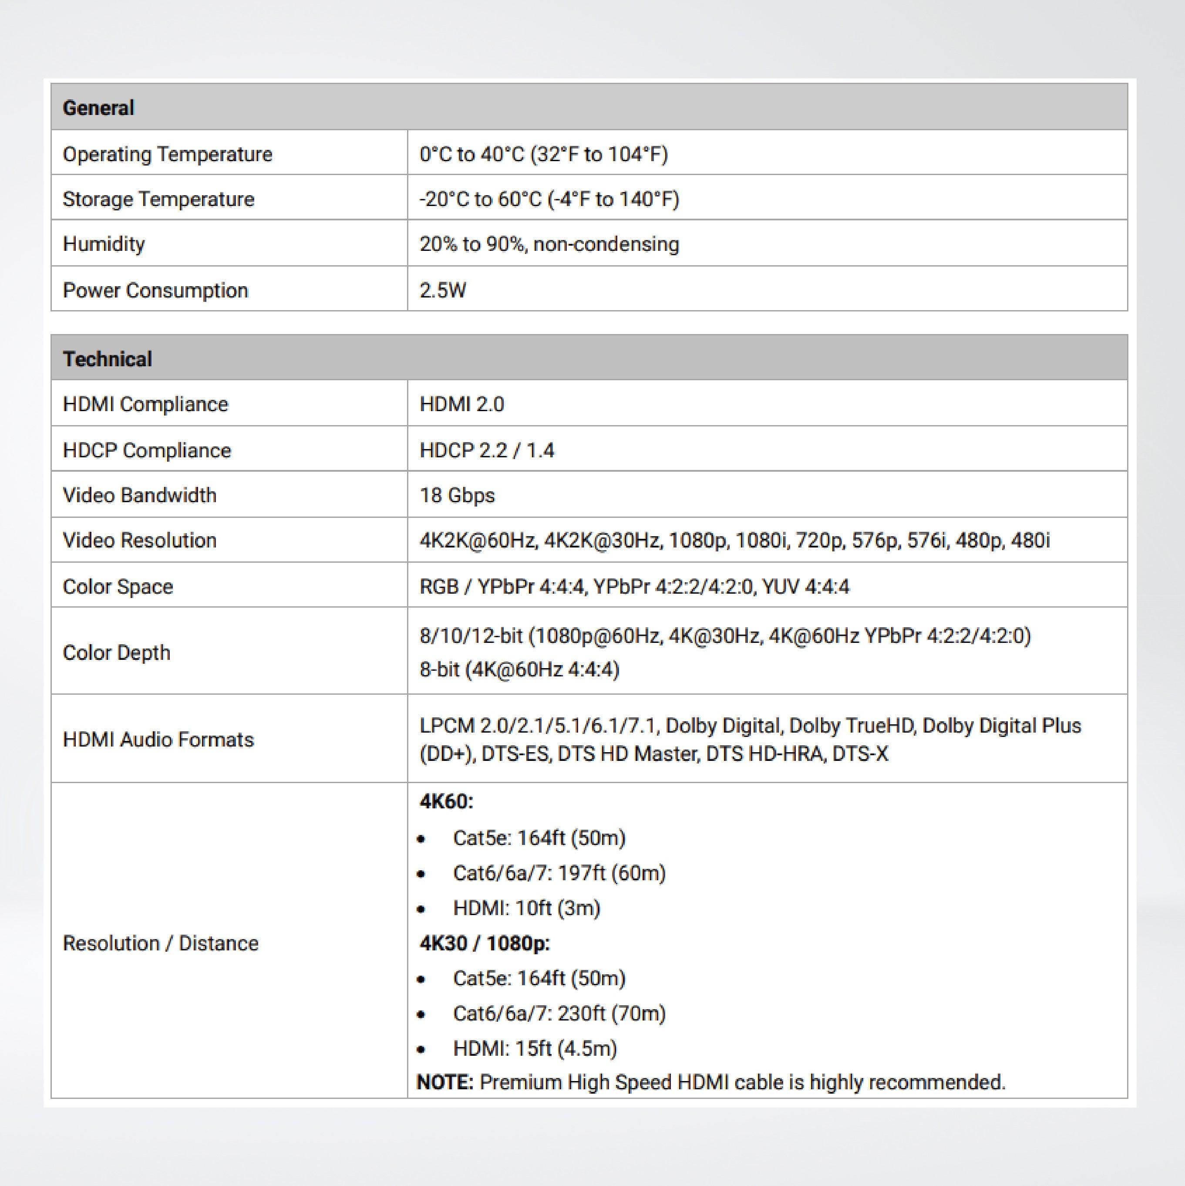Select the Color Space label
The height and width of the screenshot is (1186, 1185).
tap(118, 587)
